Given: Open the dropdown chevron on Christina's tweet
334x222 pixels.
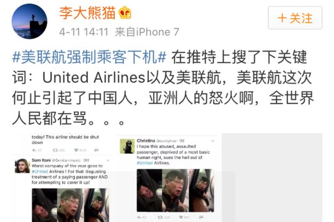Looking at the screenshot, I should (x=212, y=141).
